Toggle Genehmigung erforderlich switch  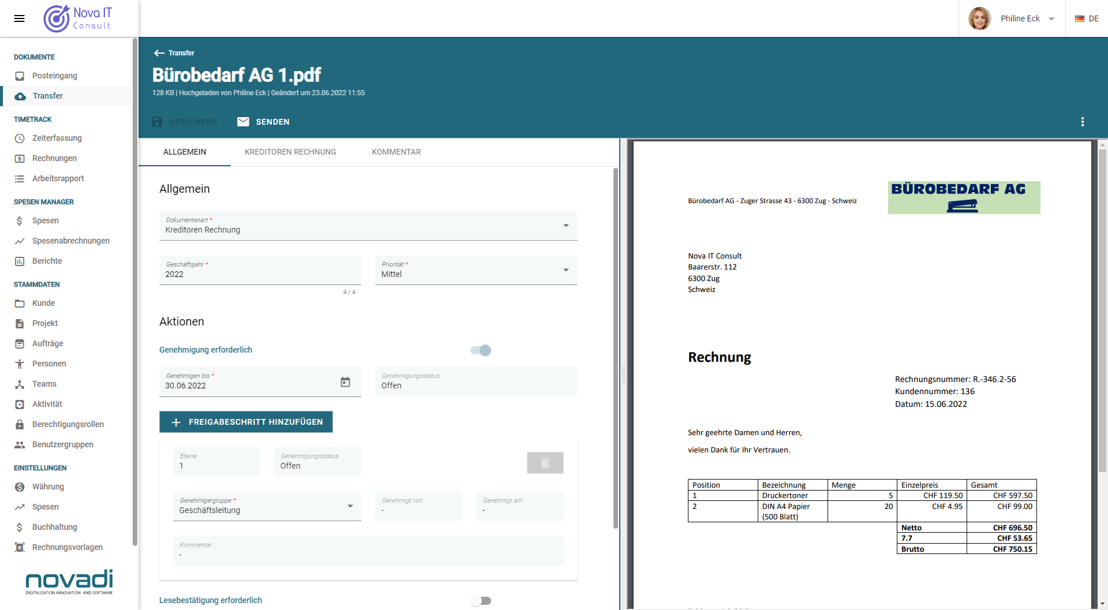tap(481, 350)
